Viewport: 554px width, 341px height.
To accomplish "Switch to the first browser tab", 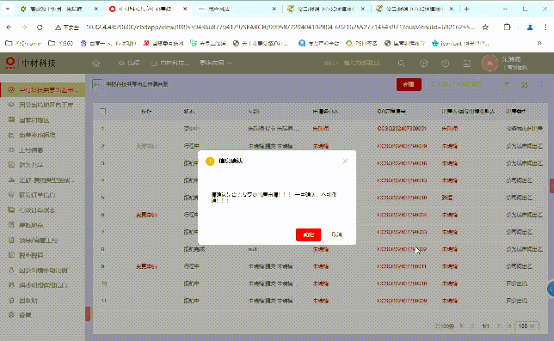I will click(x=59, y=9).
